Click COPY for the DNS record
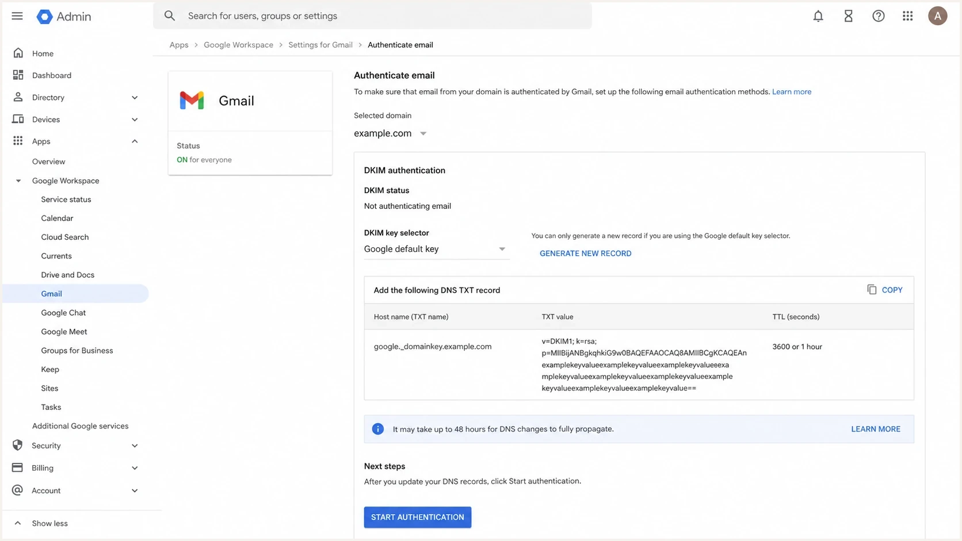 click(892, 290)
